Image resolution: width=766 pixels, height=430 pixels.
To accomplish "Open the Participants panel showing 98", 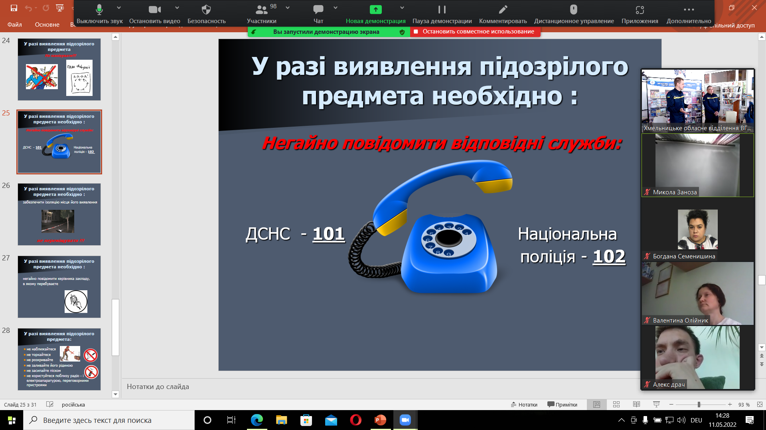I will coord(262,10).
